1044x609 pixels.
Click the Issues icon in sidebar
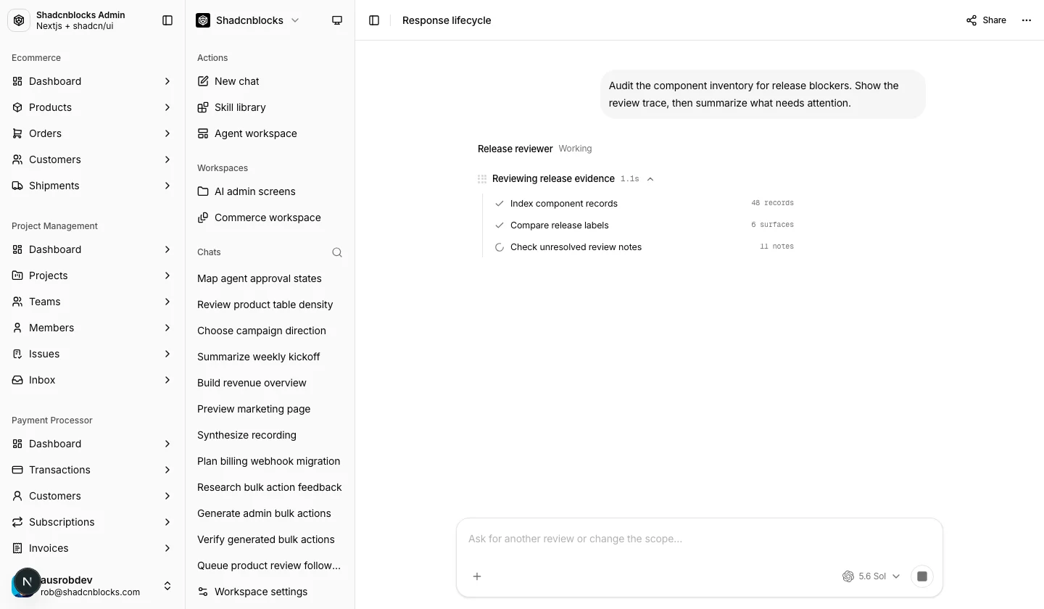[x=17, y=354]
